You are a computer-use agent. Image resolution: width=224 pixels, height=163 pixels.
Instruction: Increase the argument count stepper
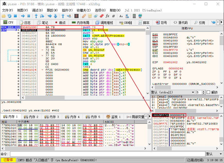[204, 91]
